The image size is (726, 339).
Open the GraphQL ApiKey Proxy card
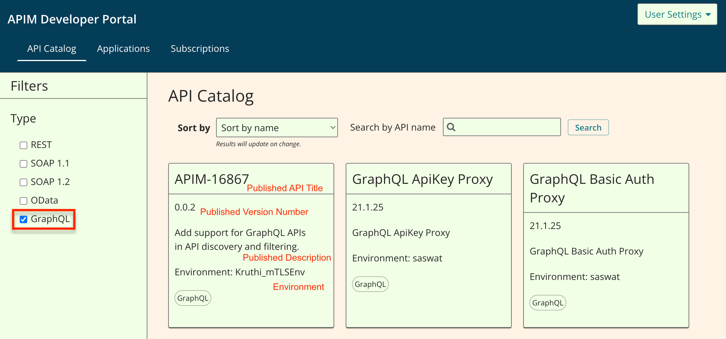click(422, 179)
